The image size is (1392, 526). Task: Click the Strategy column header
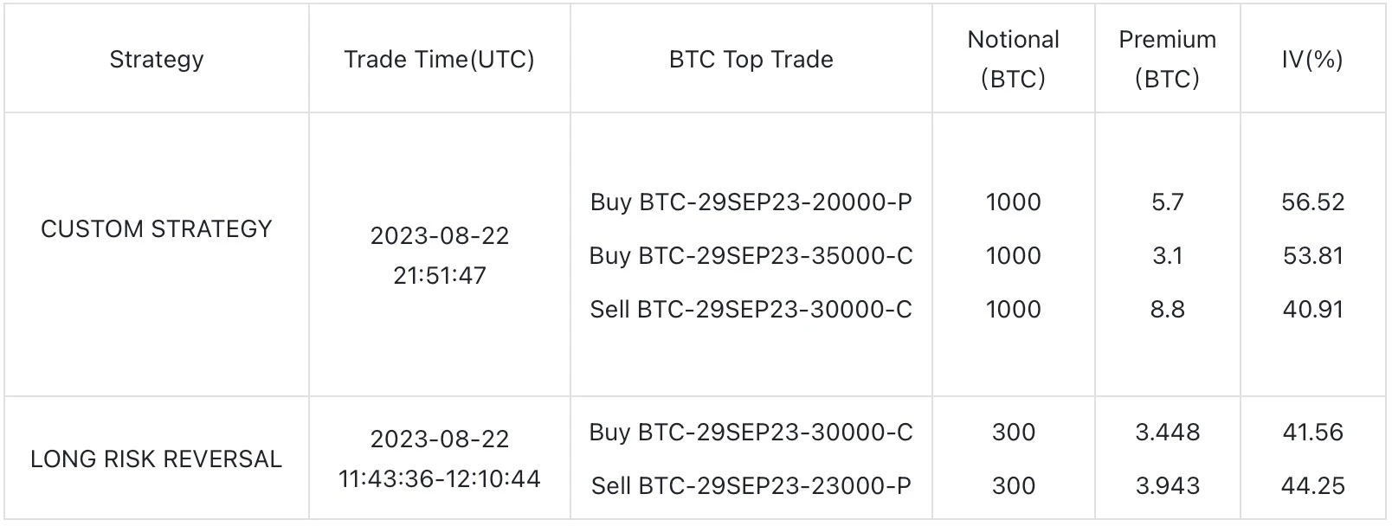click(x=157, y=59)
